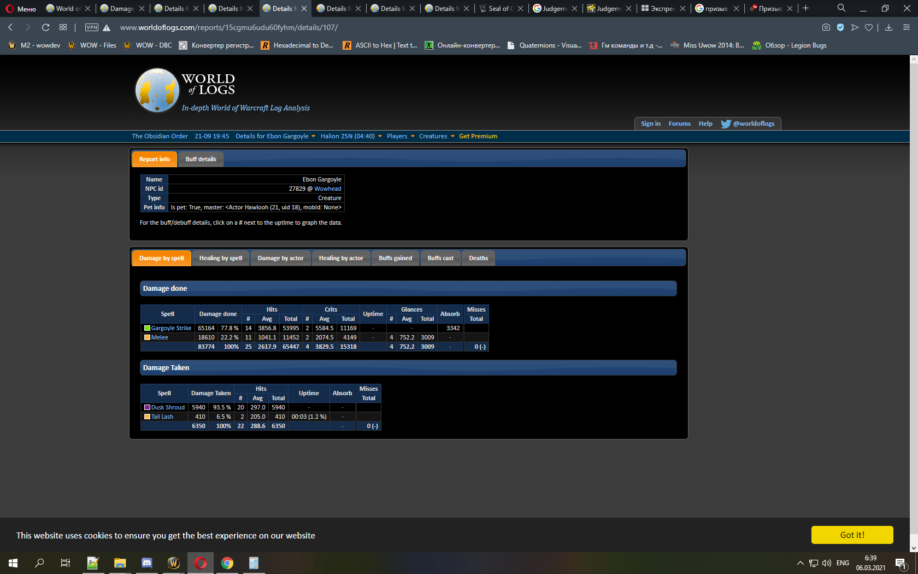The width and height of the screenshot is (918, 574).
Task: Open a new tab with plus button
Action: pyautogui.click(x=805, y=8)
